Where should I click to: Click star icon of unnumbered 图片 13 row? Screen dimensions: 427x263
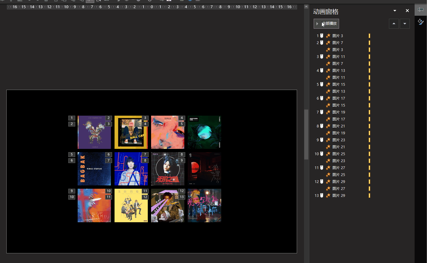pos(328,91)
